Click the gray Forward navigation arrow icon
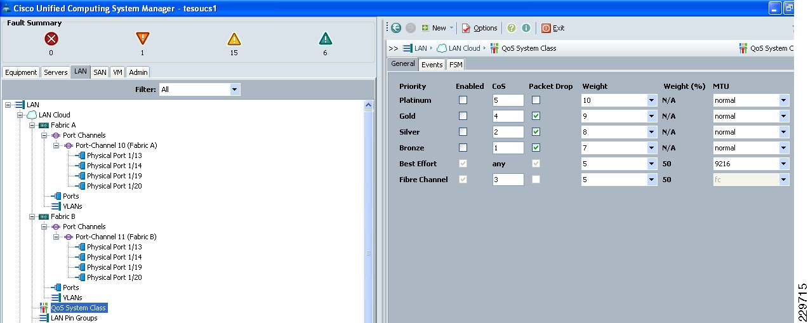The height and width of the screenshot is (323, 808). pyautogui.click(x=410, y=28)
